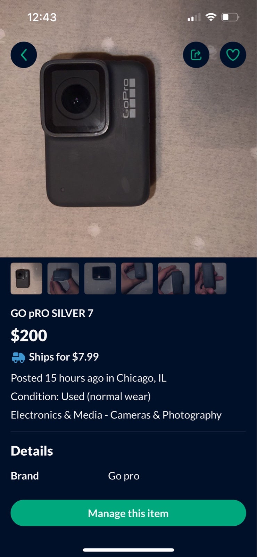Tap the shipping truck icon

pos(18,357)
